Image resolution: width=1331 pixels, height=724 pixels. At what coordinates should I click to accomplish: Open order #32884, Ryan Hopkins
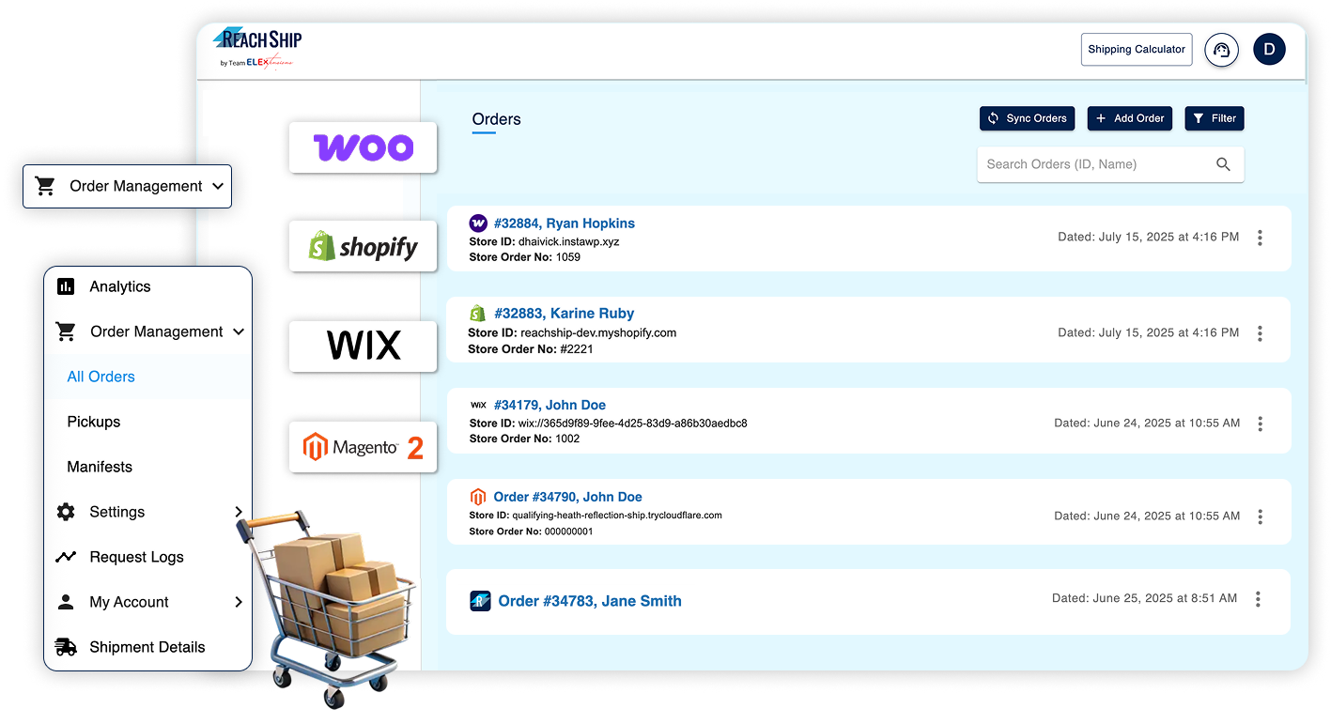tap(565, 223)
